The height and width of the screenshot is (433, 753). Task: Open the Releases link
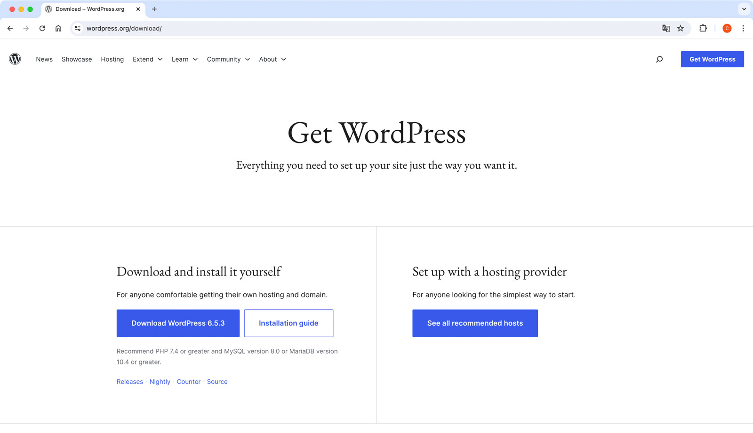point(130,382)
